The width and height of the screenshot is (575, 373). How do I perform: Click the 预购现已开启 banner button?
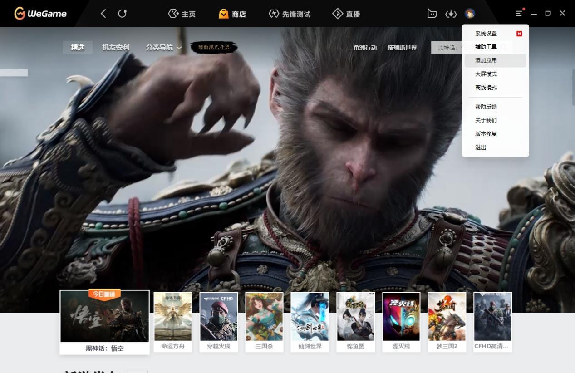coord(214,47)
